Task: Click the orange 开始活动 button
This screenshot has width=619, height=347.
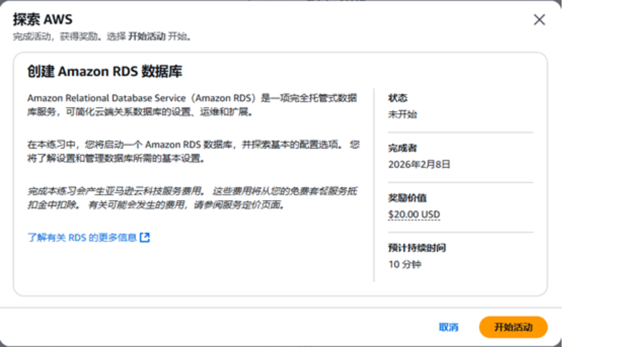Action: [513, 327]
